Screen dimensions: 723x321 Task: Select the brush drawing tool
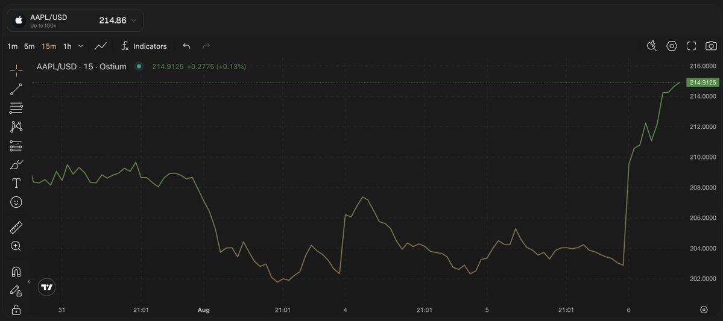pyautogui.click(x=16, y=164)
